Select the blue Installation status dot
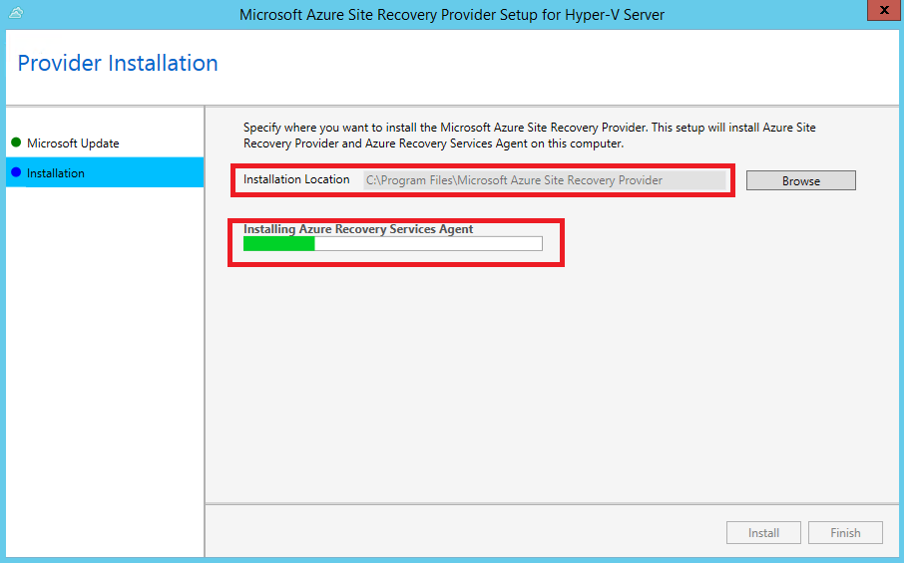This screenshot has height=563, width=904. pos(16,172)
